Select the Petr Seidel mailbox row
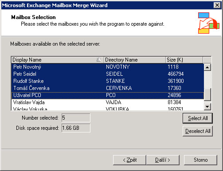 point(108,74)
